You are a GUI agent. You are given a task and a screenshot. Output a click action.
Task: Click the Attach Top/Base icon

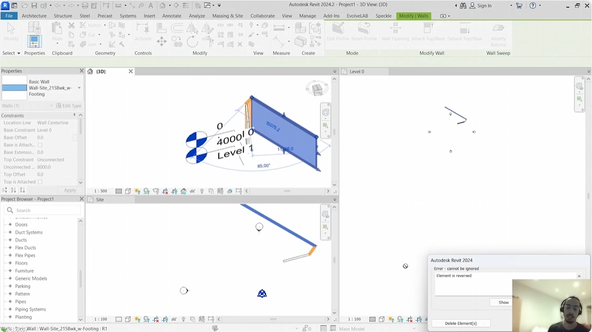tap(428, 32)
